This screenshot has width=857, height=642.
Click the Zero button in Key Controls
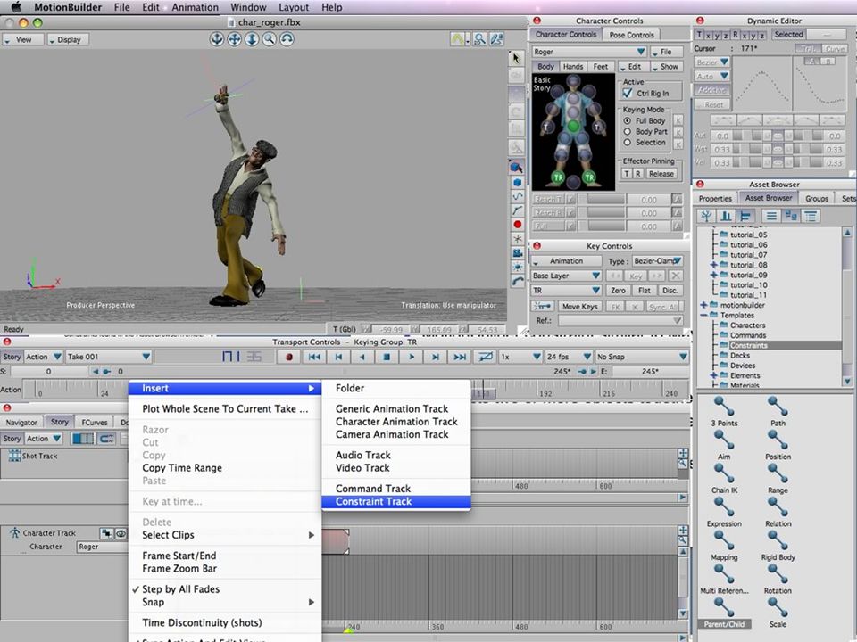pos(618,291)
